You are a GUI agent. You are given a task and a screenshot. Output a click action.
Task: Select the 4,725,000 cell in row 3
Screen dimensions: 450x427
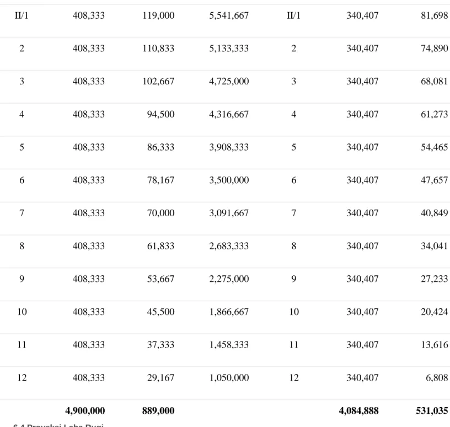(x=229, y=81)
